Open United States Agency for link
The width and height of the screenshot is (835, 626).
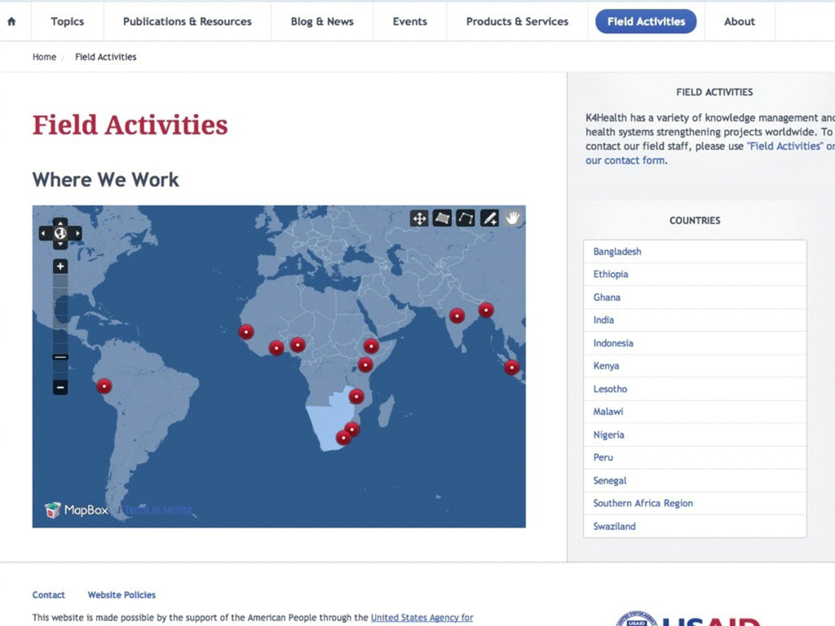pyautogui.click(x=422, y=618)
